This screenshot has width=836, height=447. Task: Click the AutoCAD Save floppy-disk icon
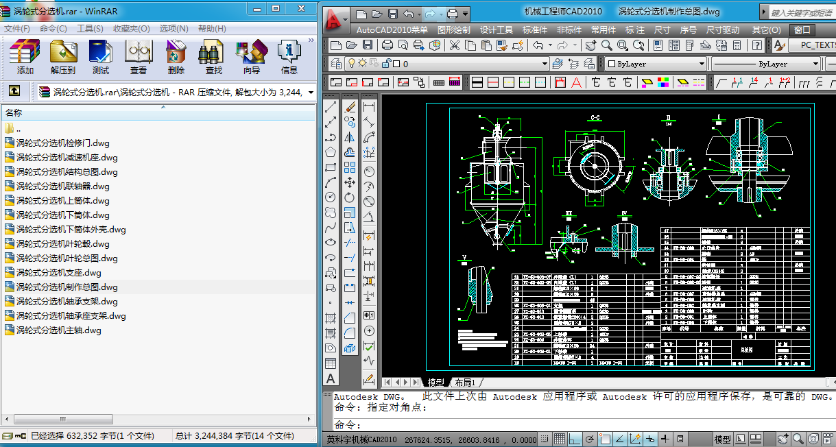click(x=368, y=45)
